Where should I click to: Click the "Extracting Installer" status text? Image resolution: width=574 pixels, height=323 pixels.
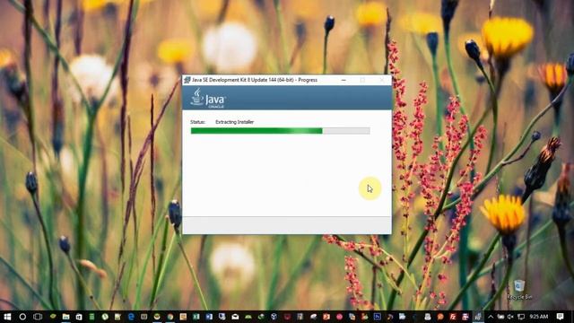point(234,122)
